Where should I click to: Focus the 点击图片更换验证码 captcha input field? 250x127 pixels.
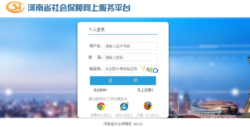(121, 69)
